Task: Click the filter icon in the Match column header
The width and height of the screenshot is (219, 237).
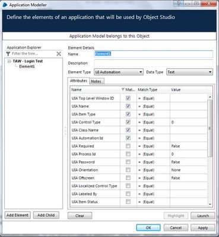Action: pos(123,89)
